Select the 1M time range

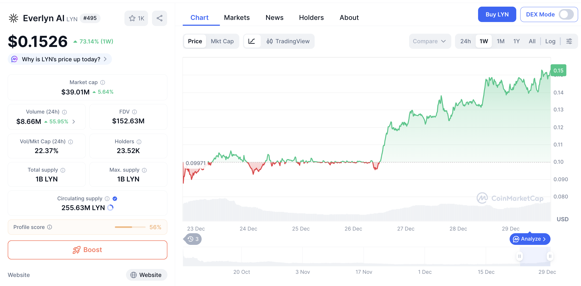(x=500, y=41)
